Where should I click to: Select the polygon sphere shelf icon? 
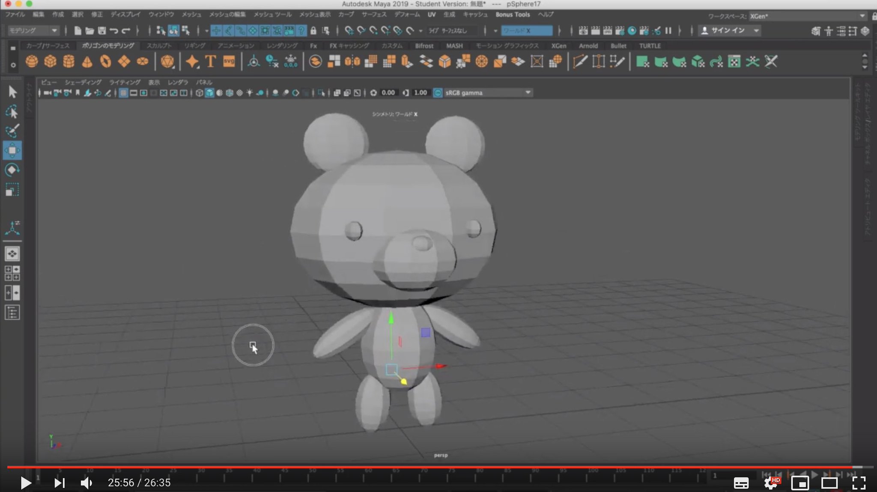point(32,62)
